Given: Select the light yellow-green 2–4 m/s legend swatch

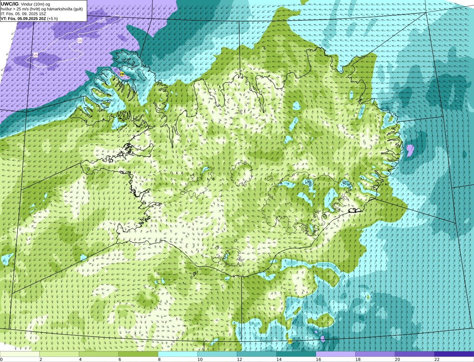Looking at the screenshot, I should [59, 354].
